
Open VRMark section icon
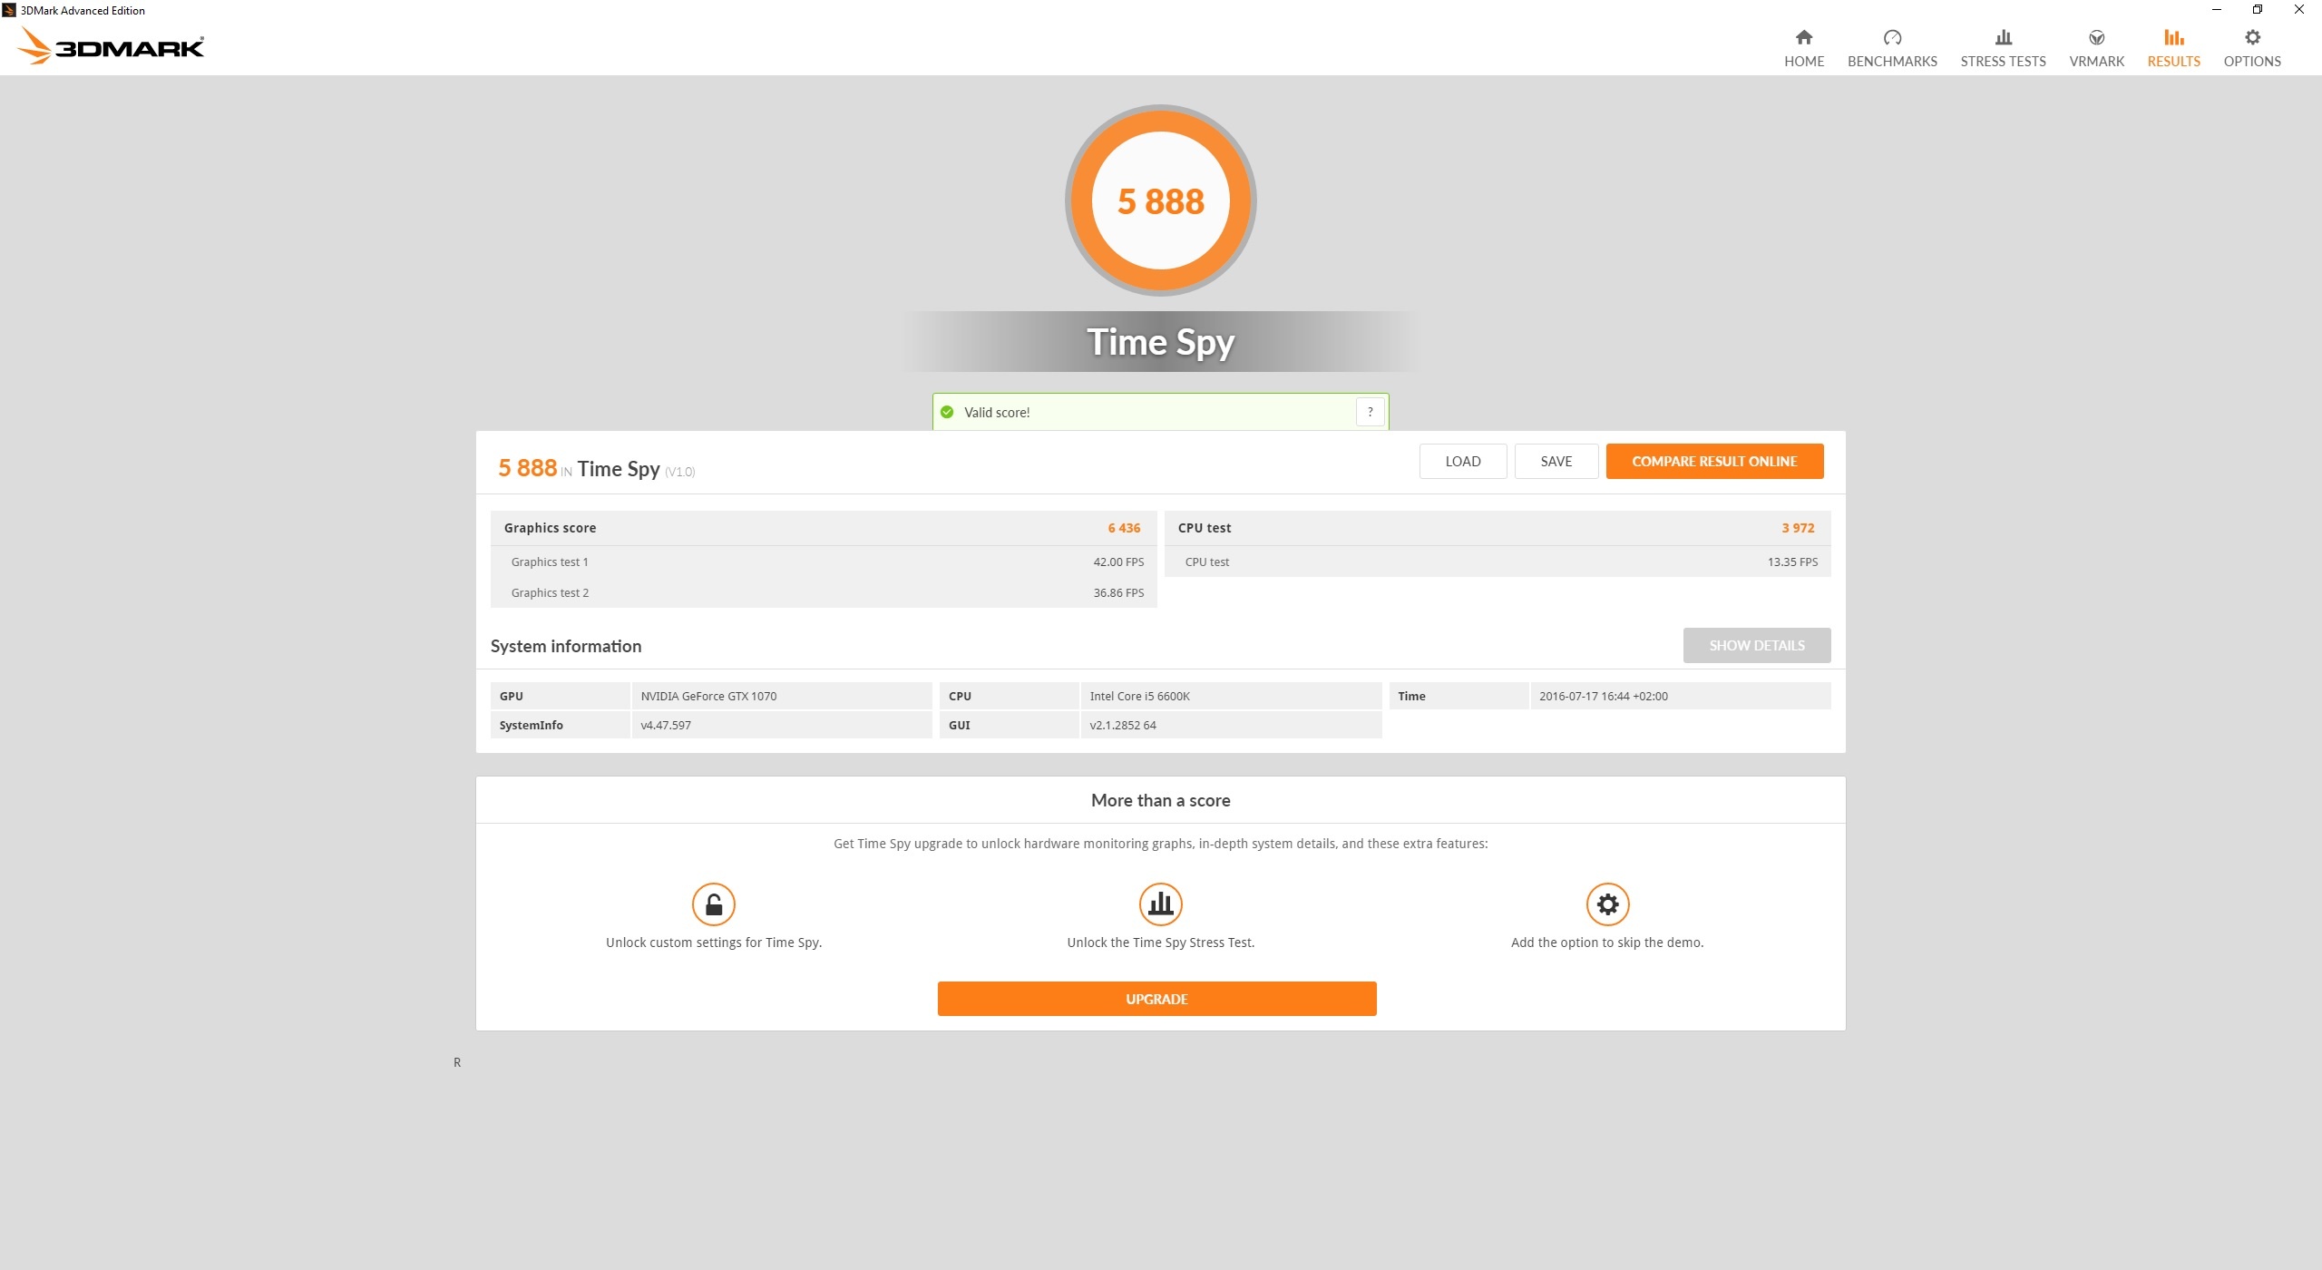pyautogui.click(x=2095, y=37)
